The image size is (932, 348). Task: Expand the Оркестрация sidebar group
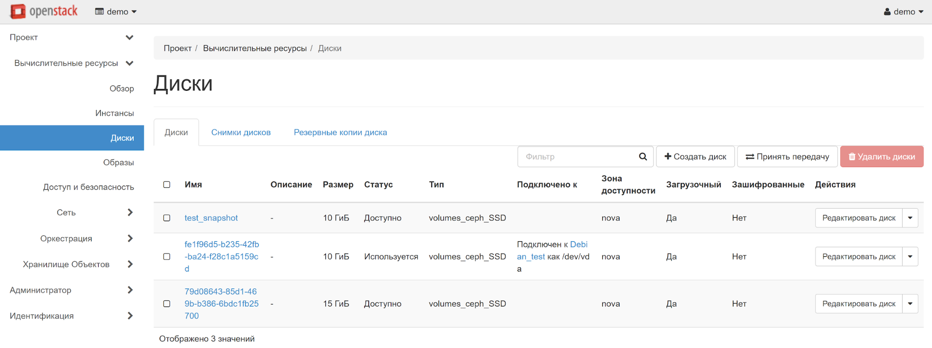tap(72, 239)
